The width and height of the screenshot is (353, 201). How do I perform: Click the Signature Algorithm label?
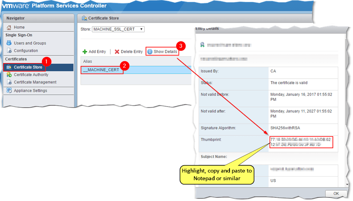[x=218, y=128]
